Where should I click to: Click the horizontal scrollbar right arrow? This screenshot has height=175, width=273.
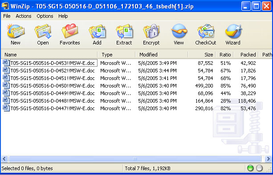(269, 159)
